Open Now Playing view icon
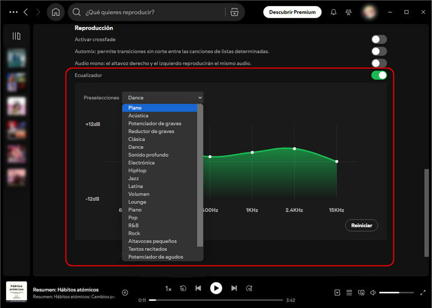Screen dimensions: 432x308 [337, 292]
